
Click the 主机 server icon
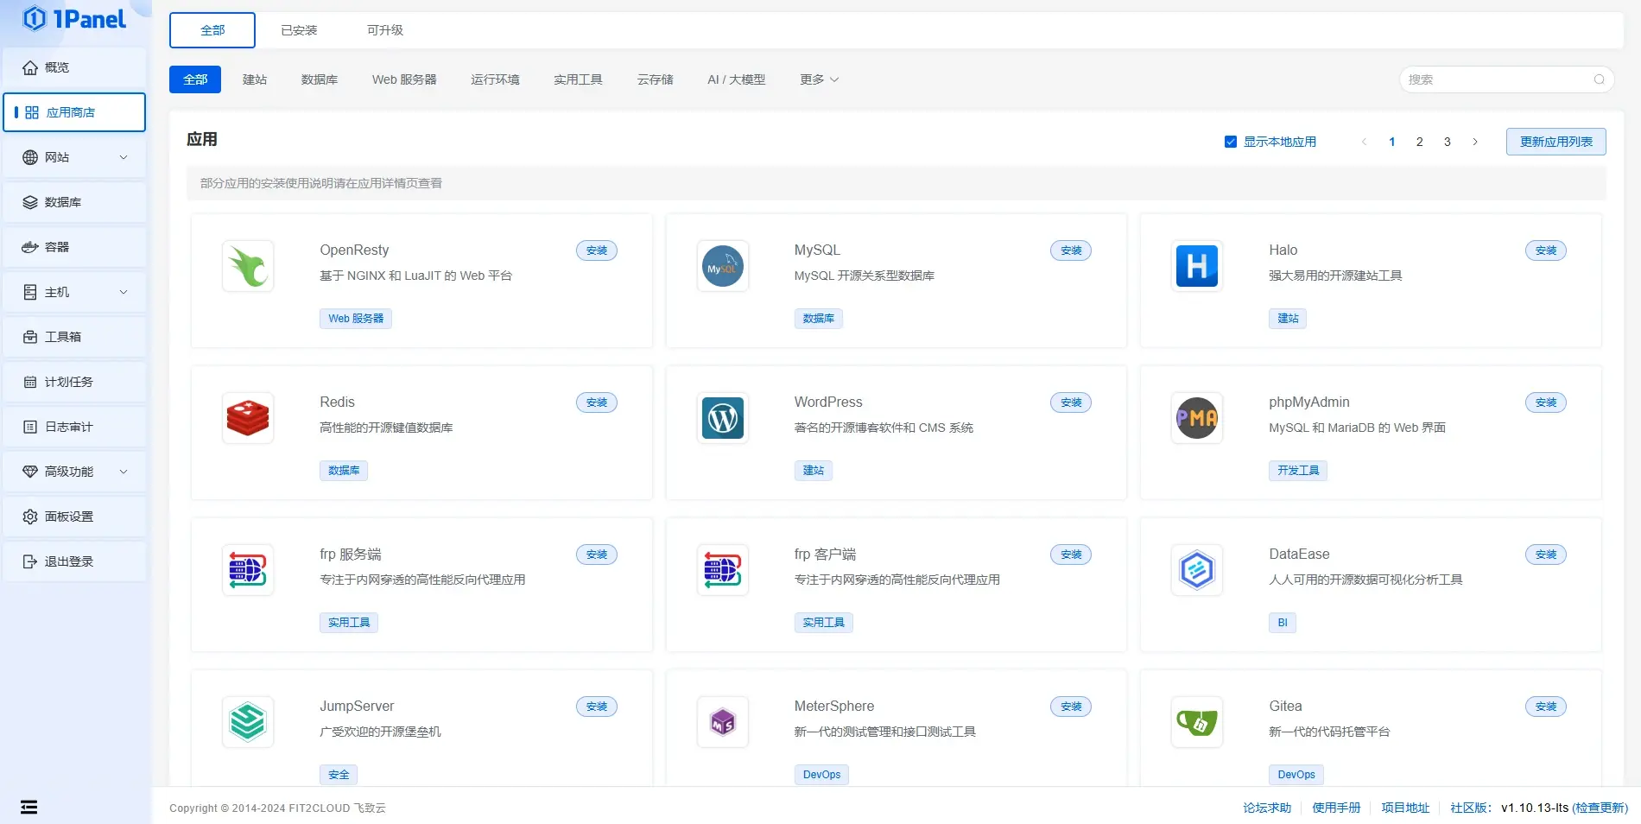30,292
